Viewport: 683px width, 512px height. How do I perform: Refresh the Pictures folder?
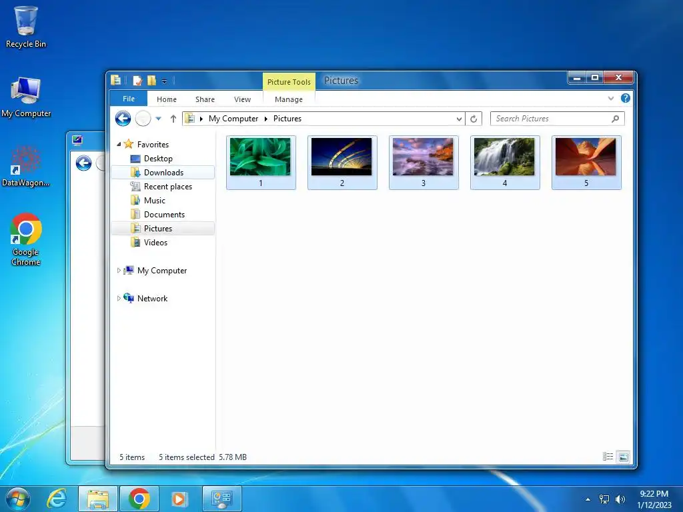474,119
